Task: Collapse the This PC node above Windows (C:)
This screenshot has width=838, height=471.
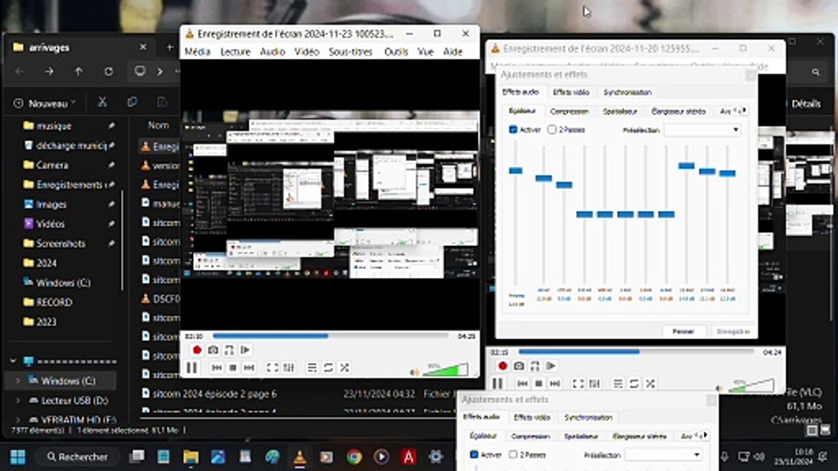Action: pos(13,361)
